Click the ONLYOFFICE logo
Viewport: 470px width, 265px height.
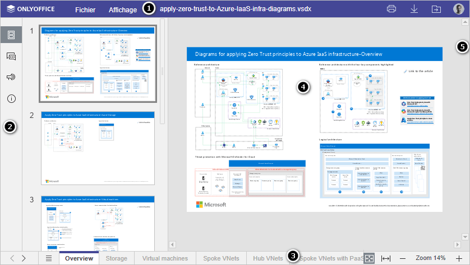tap(31, 9)
